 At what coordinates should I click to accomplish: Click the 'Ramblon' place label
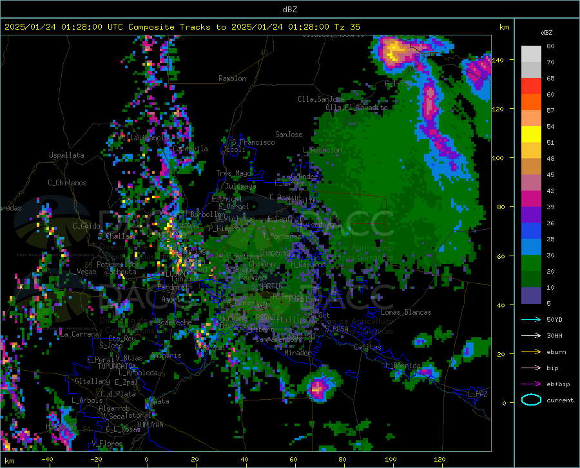pyautogui.click(x=232, y=79)
